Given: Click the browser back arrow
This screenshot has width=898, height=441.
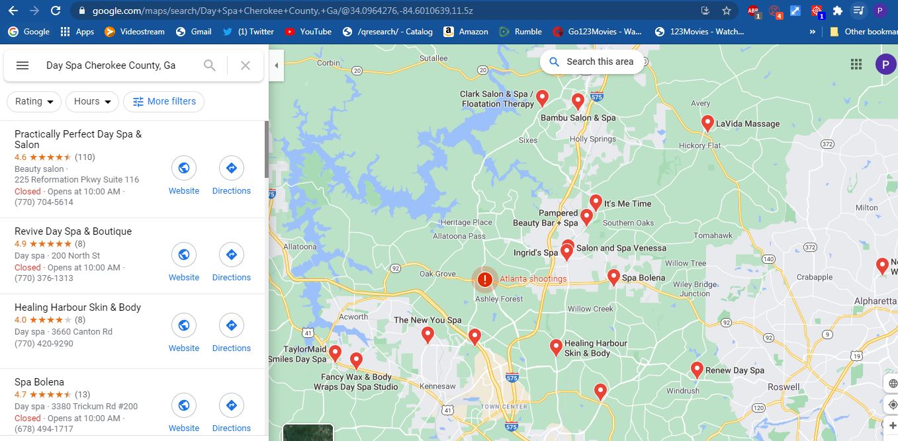Looking at the screenshot, I should click(x=13, y=11).
